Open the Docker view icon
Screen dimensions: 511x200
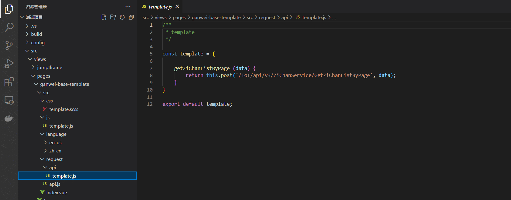tap(9, 118)
